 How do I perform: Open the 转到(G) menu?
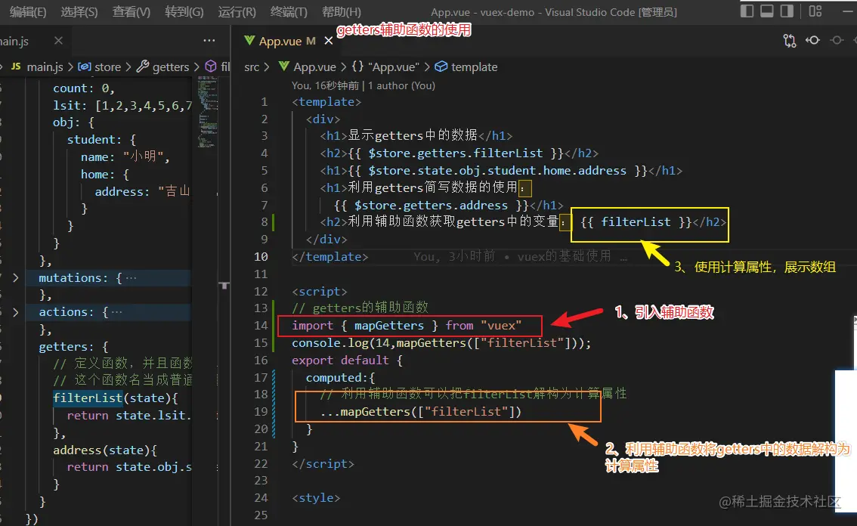[184, 12]
